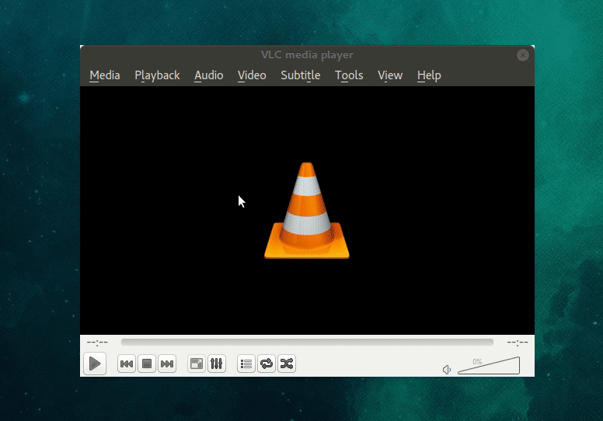Open the Subtitle menu
Viewport: 603px width, 421px height.
pyautogui.click(x=301, y=75)
